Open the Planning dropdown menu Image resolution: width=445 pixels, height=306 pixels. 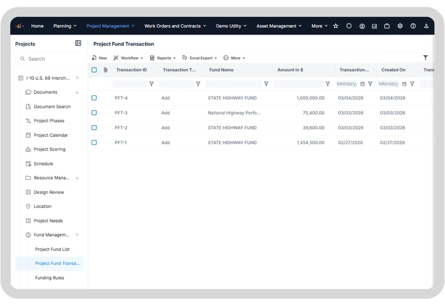[65, 26]
